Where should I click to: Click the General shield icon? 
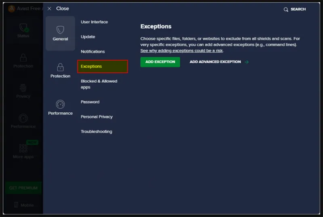click(x=60, y=30)
